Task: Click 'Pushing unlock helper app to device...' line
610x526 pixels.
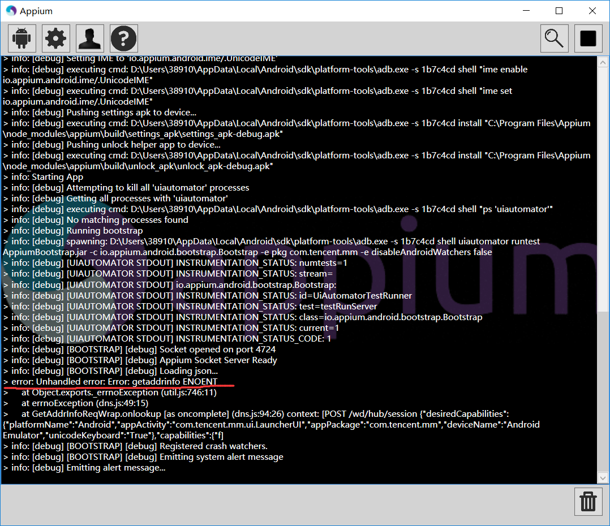Action: pyautogui.click(x=111, y=145)
